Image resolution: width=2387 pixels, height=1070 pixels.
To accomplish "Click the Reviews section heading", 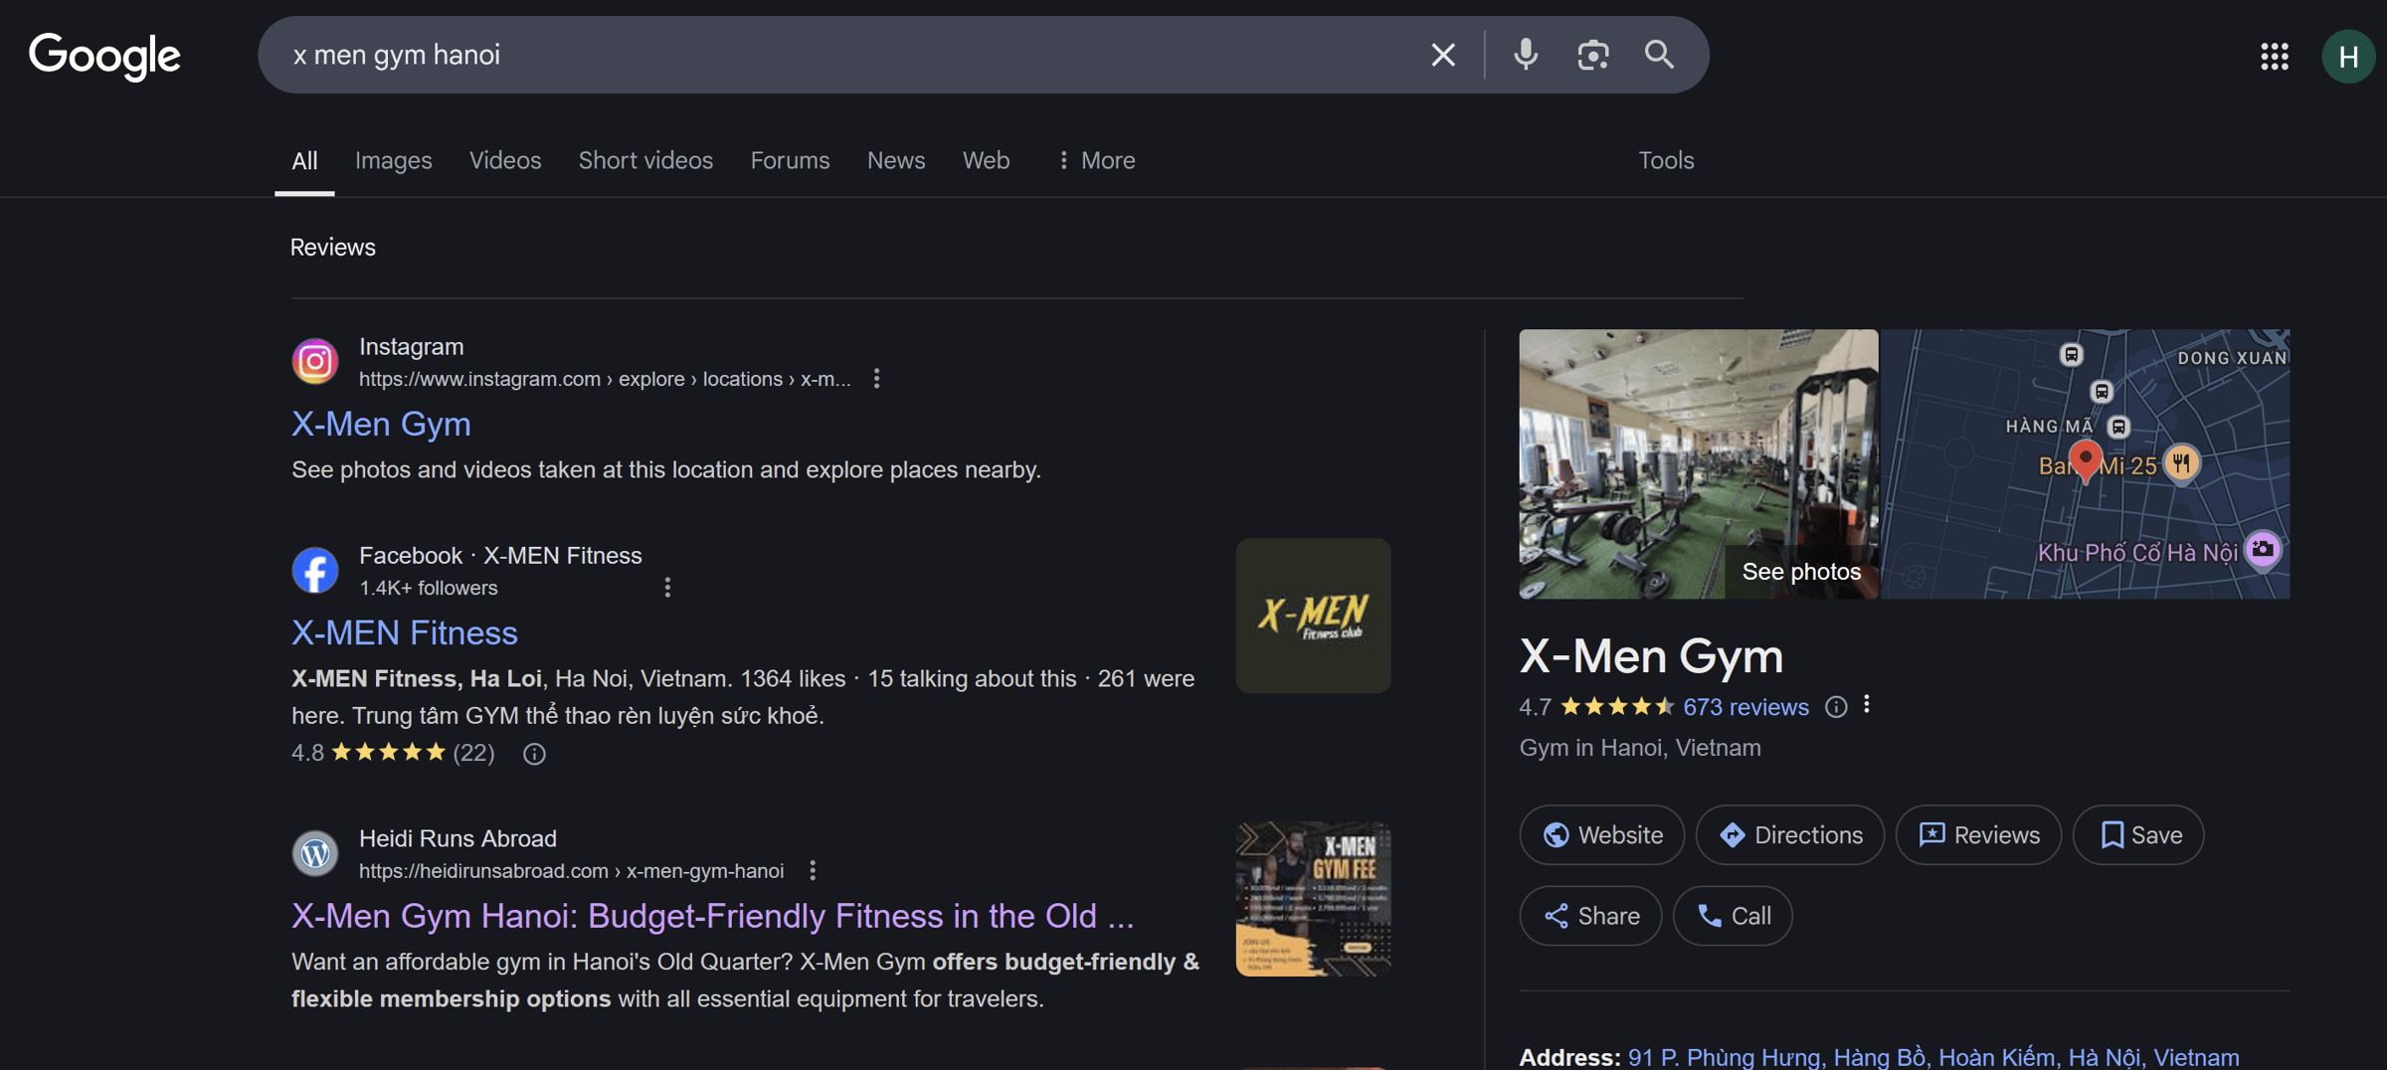I will click(332, 248).
